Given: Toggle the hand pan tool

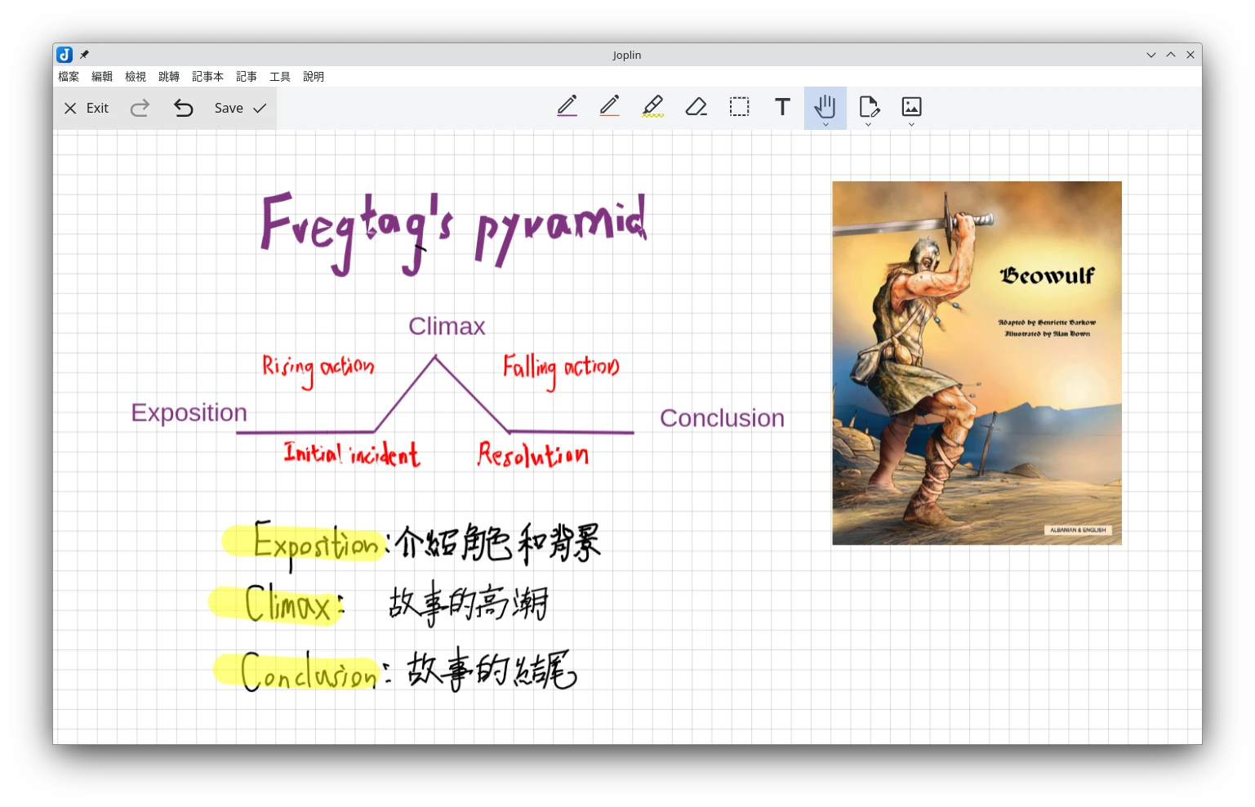Looking at the screenshot, I should (x=826, y=105).
